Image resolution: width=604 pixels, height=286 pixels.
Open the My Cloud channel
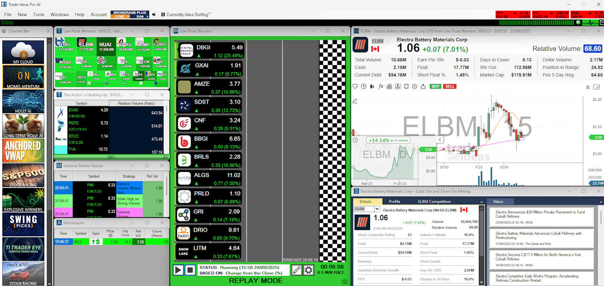[23, 52]
